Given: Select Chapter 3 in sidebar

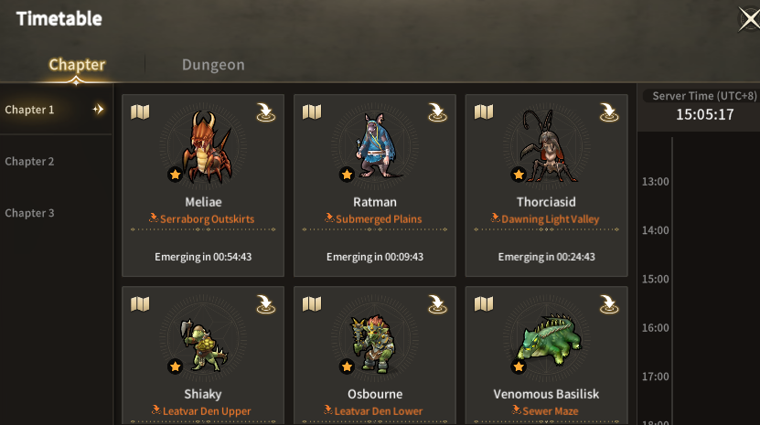Looking at the screenshot, I should (x=29, y=213).
